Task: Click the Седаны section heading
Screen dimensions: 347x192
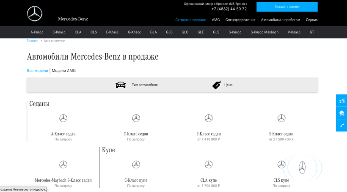Action: click(39, 104)
